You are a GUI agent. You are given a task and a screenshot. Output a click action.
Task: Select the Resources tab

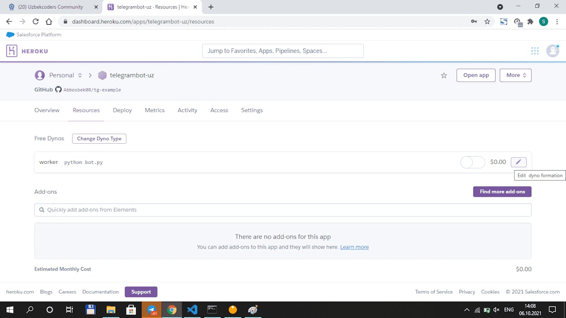coord(86,110)
